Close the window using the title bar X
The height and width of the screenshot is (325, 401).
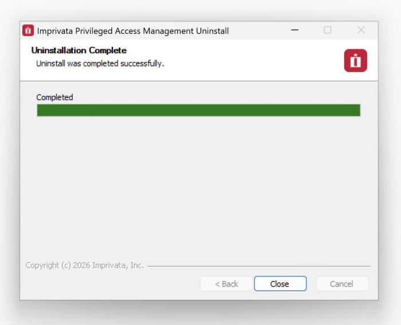pos(361,30)
